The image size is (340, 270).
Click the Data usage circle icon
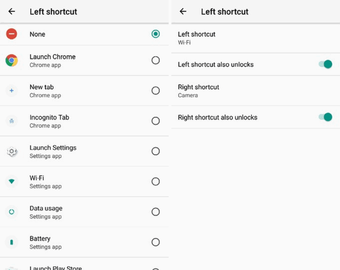[x=12, y=212]
